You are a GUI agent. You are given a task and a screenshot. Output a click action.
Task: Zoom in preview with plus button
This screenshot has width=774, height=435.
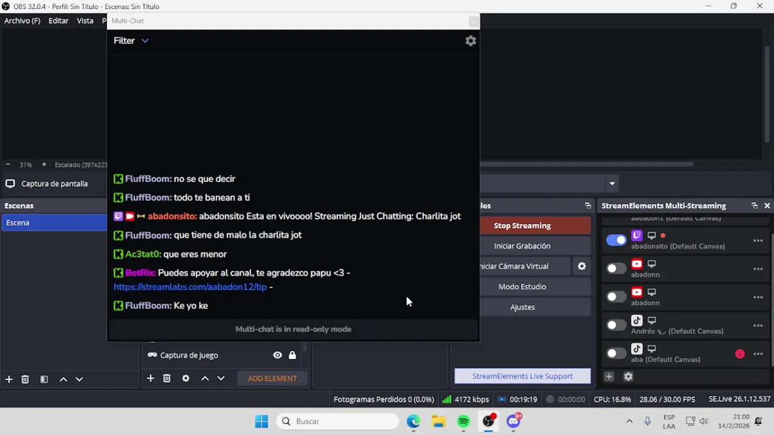click(44, 164)
